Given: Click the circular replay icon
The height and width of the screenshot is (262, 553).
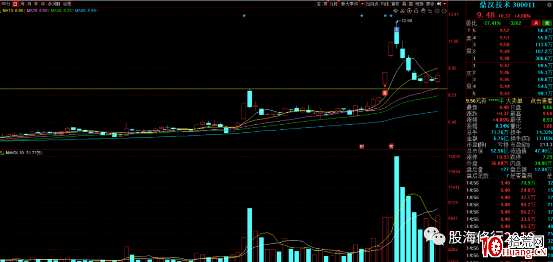Looking at the screenshot, I should click(409, 11).
